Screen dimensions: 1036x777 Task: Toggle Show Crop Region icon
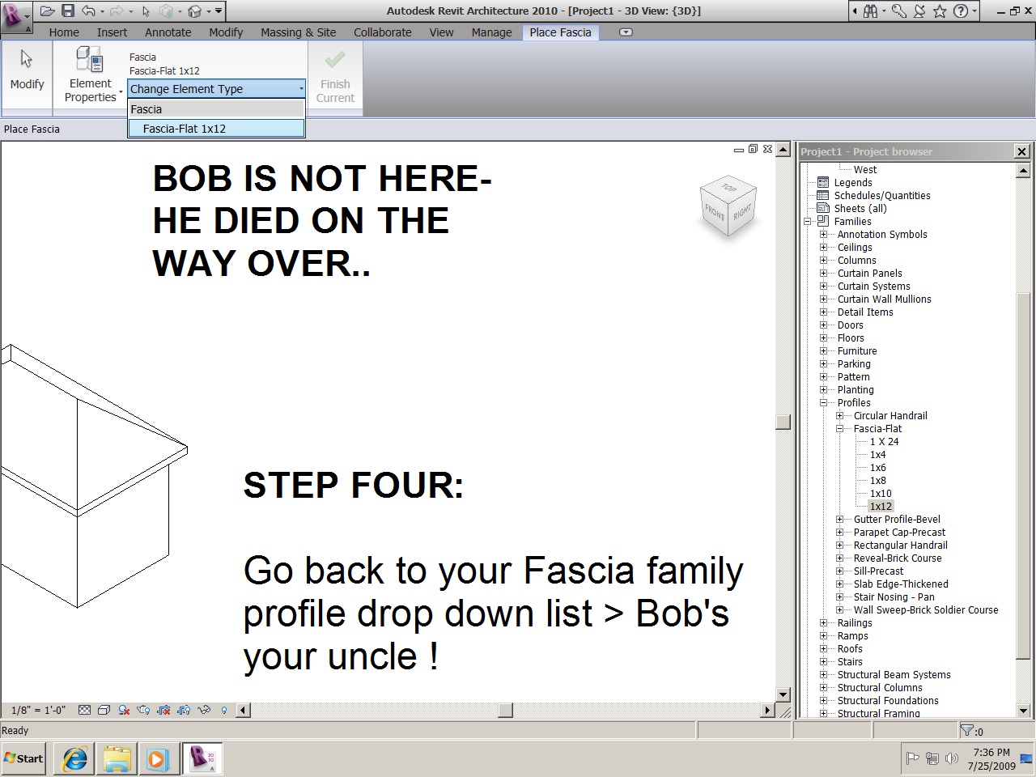tap(184, 711)
